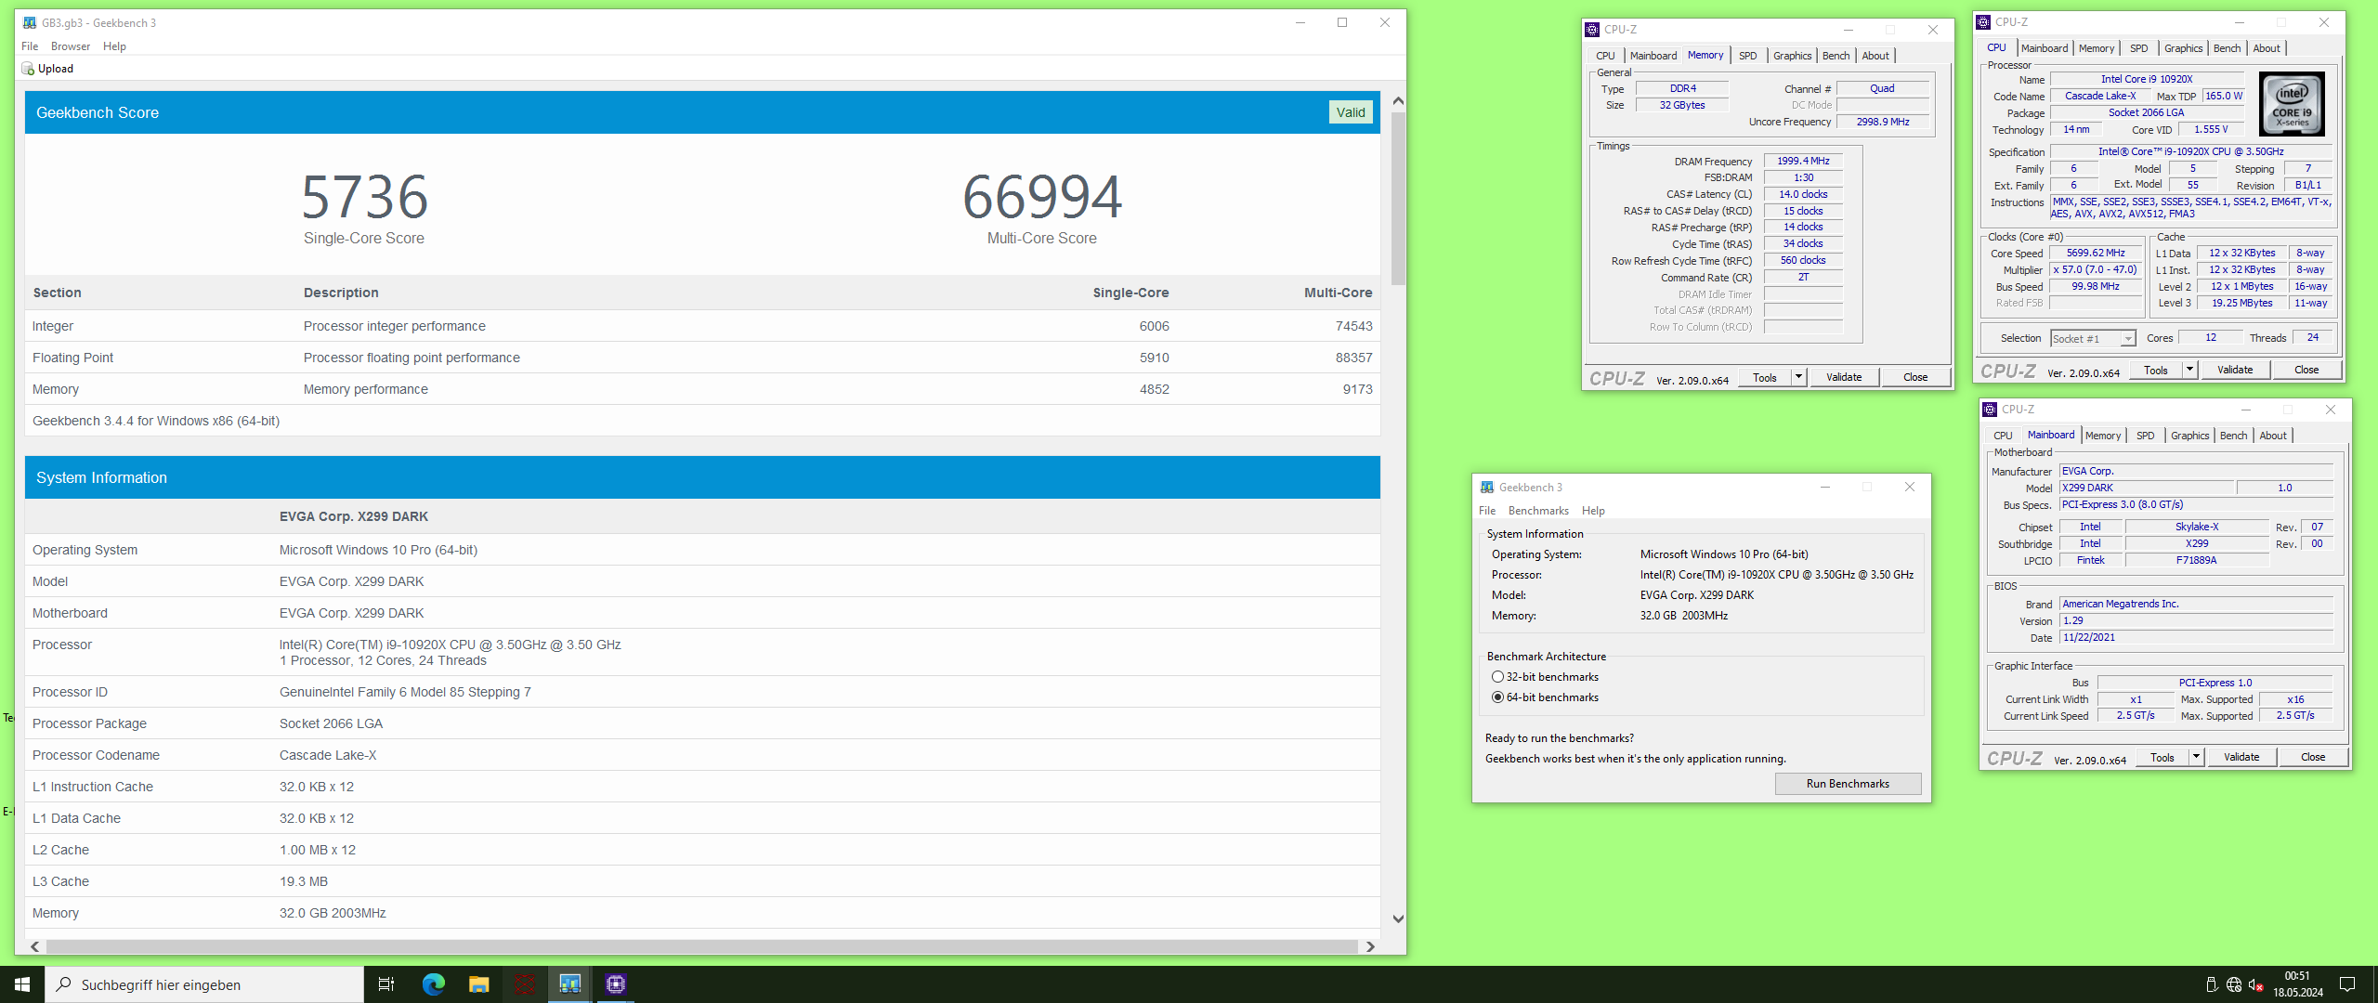Click Close button in CPU-Z CPU window
This screenshot has height=1003, width=2378.
click(2306, 370)
